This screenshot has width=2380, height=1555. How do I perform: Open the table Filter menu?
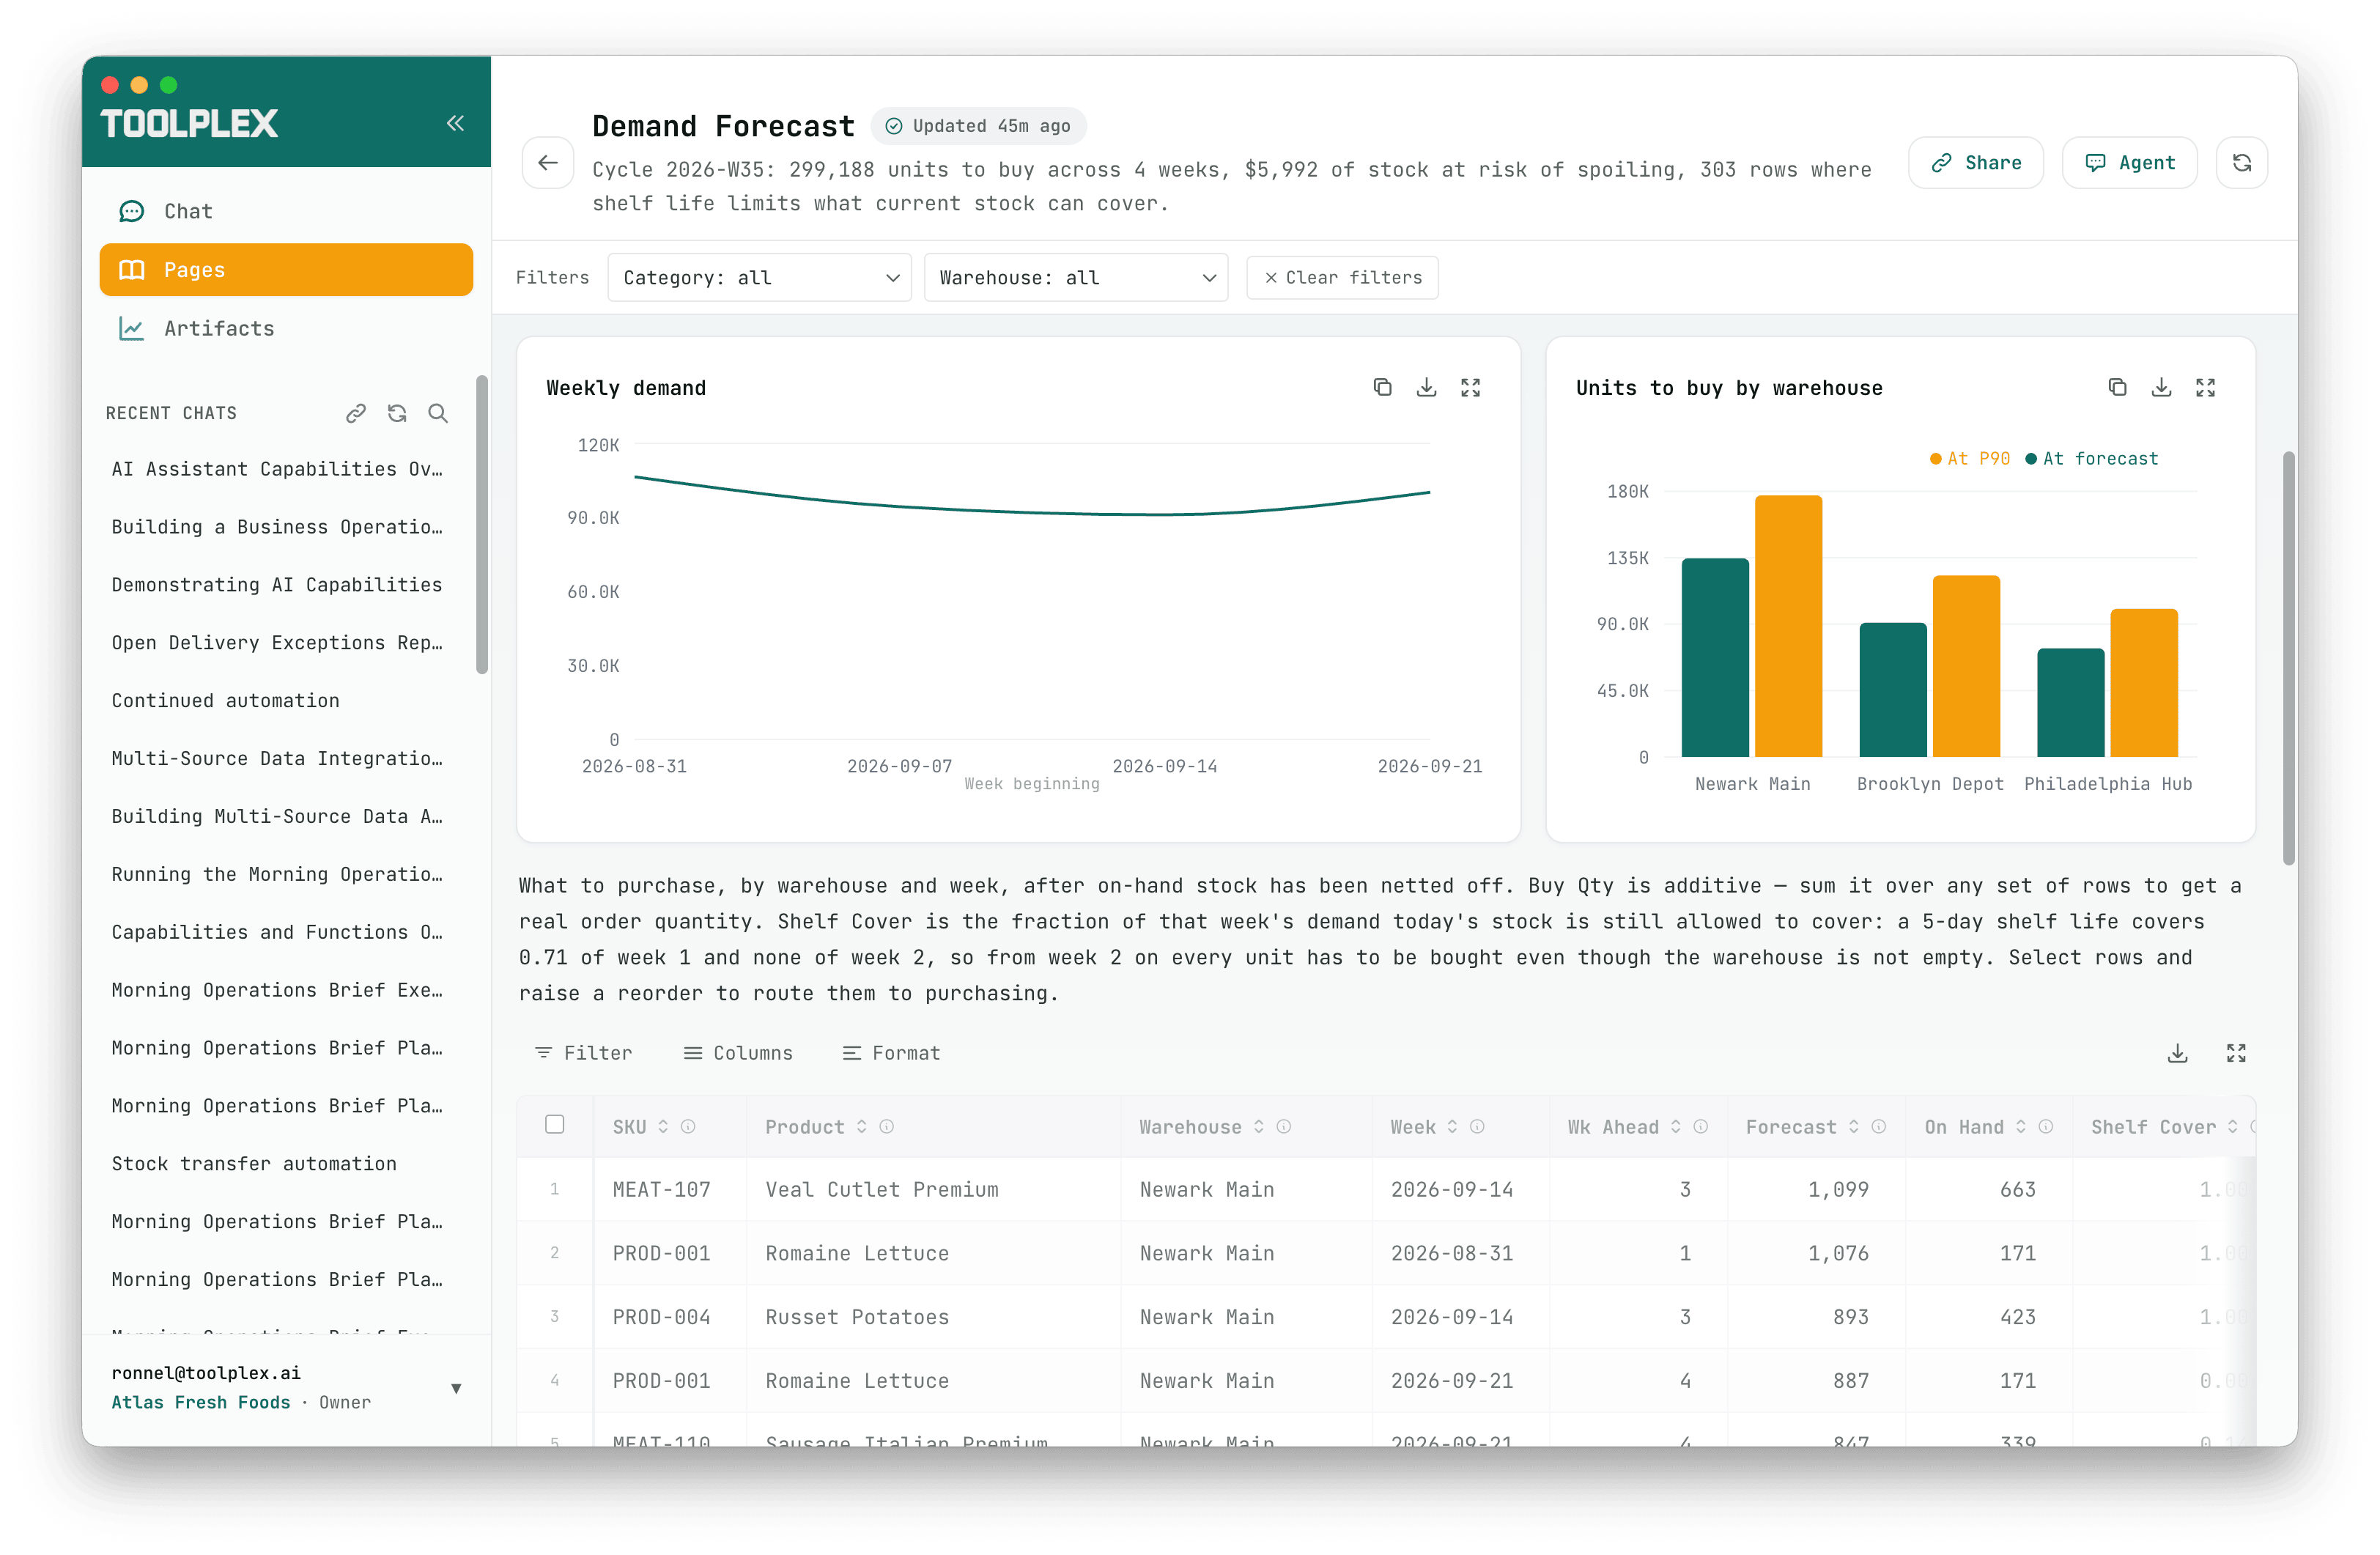(x=583, y=1053)
